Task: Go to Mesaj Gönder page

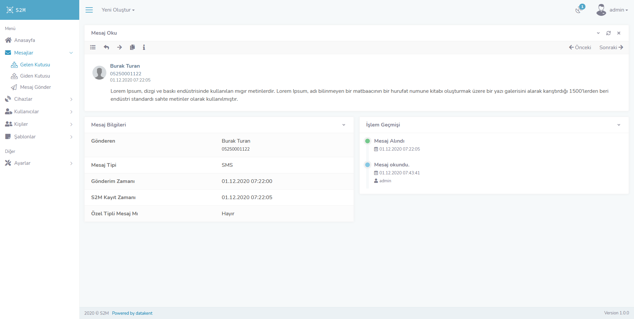Action: pyautogui.click(x=35, y=87)
